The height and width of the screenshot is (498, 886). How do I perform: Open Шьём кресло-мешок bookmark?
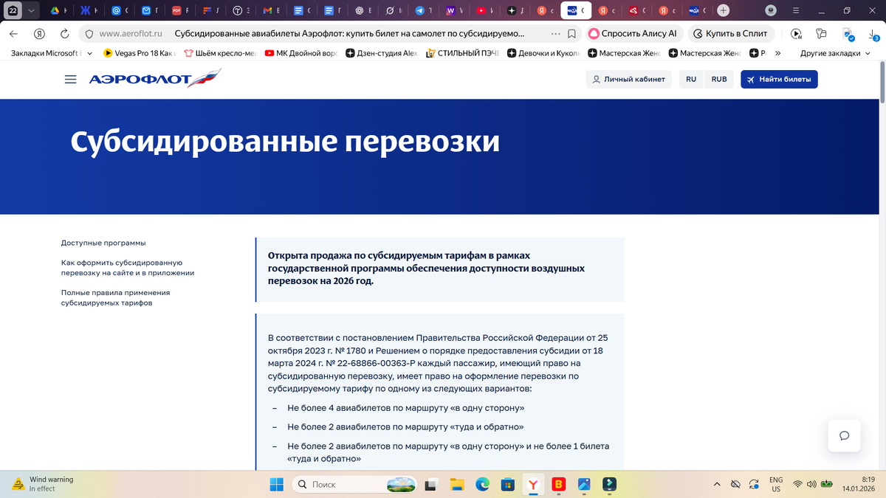tap(221, 53)
